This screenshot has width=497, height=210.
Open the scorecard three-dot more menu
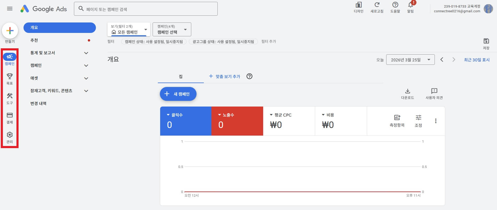[436, 121]
